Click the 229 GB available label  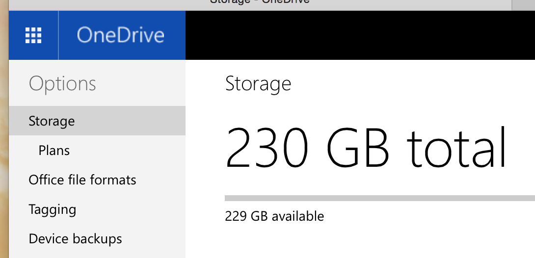click(274, 216)
